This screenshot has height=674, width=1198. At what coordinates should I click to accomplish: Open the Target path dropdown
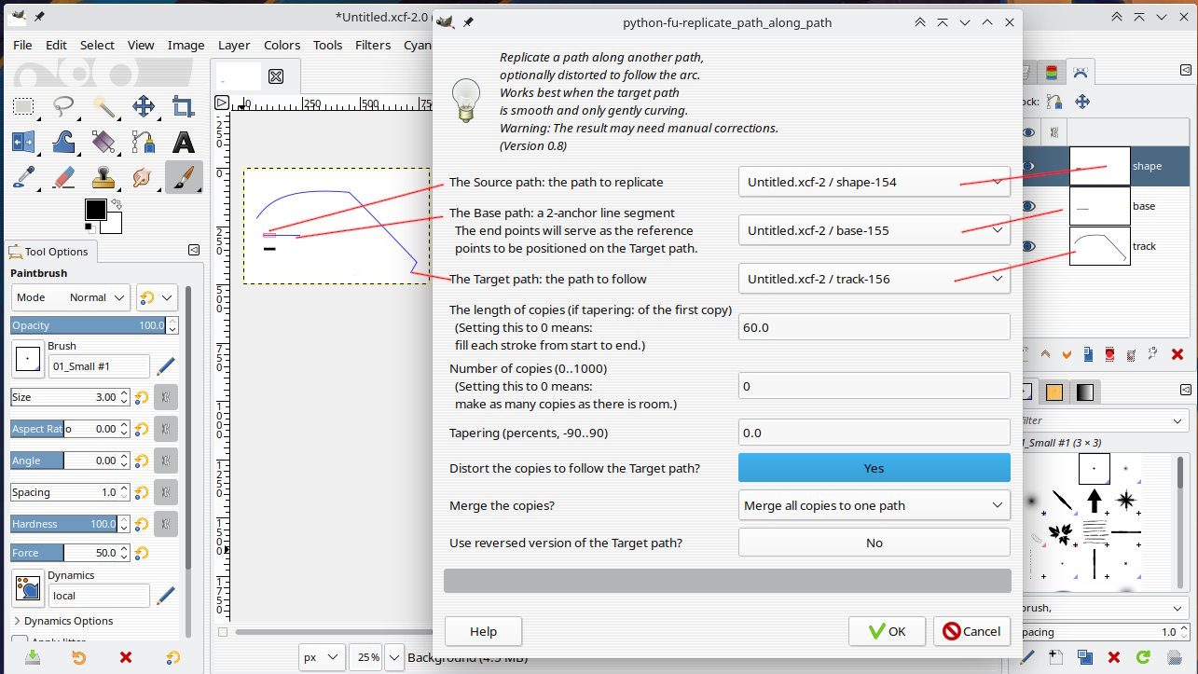(x=874, y=279)
